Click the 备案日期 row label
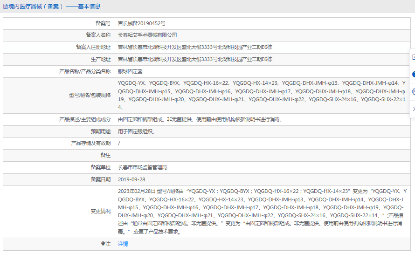This screenshot has height=254, width=415. (101, 179)
